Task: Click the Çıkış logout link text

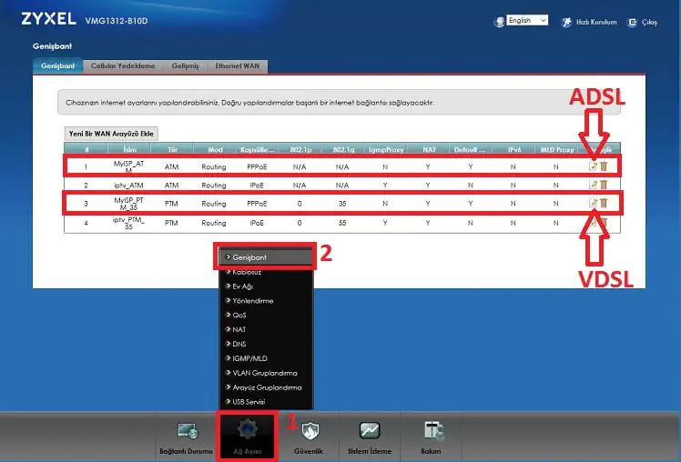Action: pyautogui.click(x=649, y=22)
